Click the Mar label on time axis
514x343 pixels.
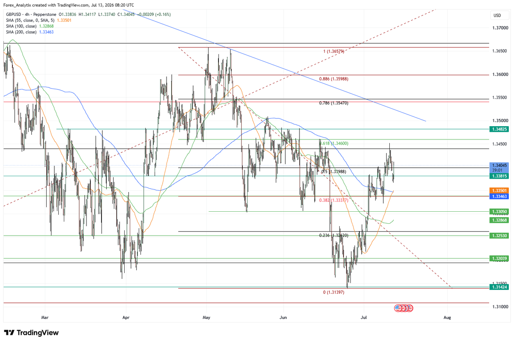click(x=46, y=318)
